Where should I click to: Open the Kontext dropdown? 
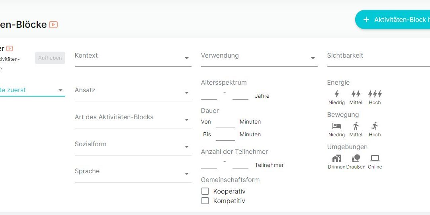coord(133,58)
